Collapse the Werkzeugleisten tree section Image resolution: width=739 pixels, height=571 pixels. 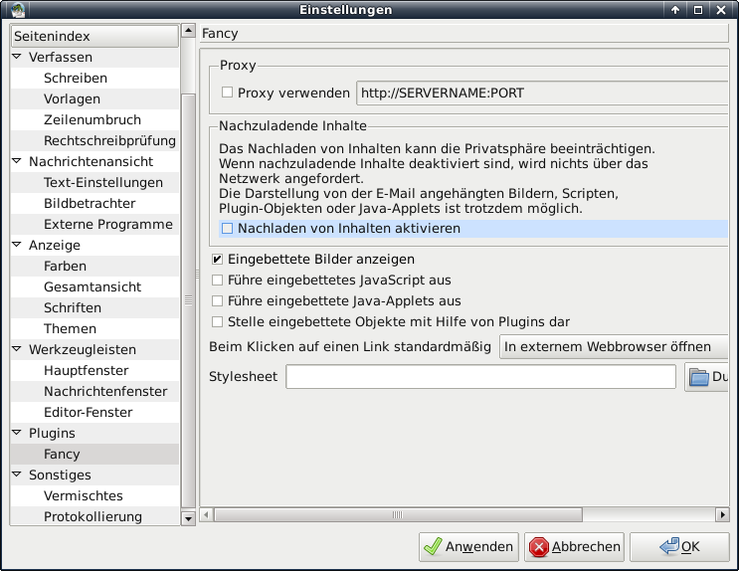[17, 349]
